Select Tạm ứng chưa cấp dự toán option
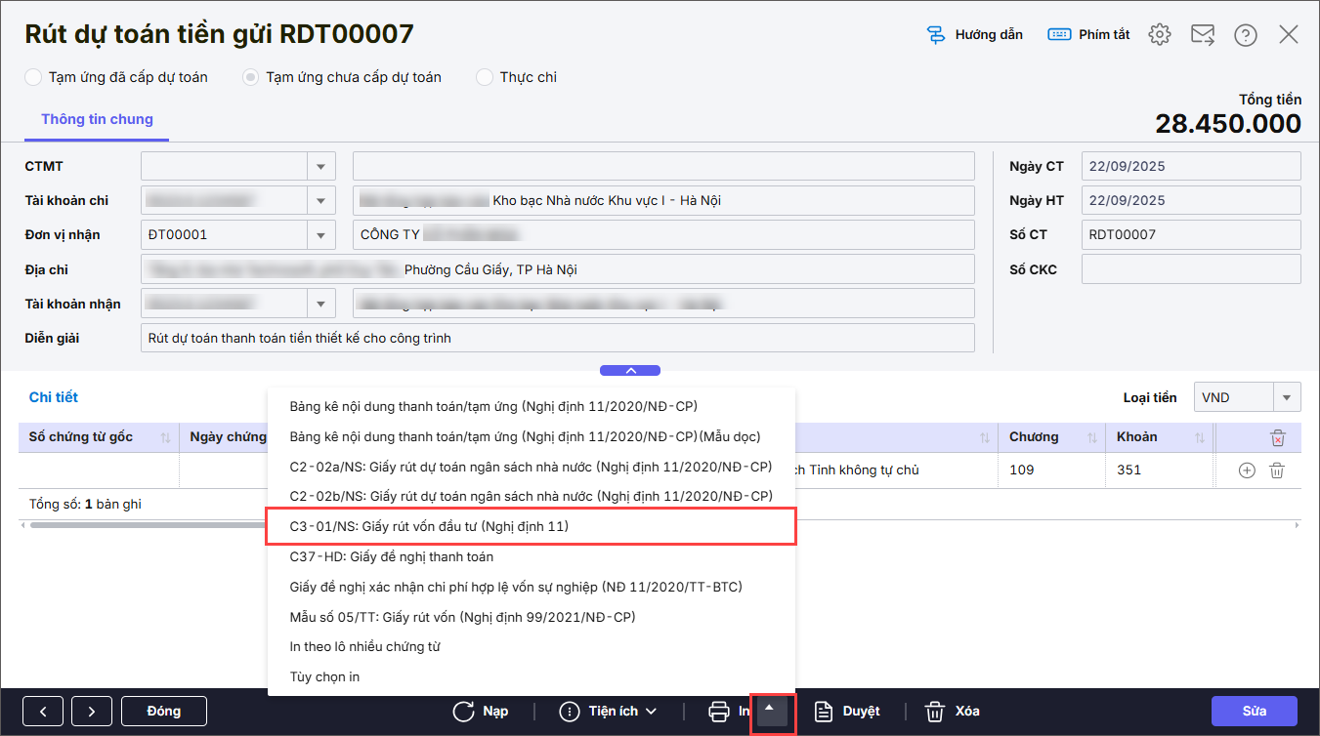1320x736 pixels. coord(251,77)
